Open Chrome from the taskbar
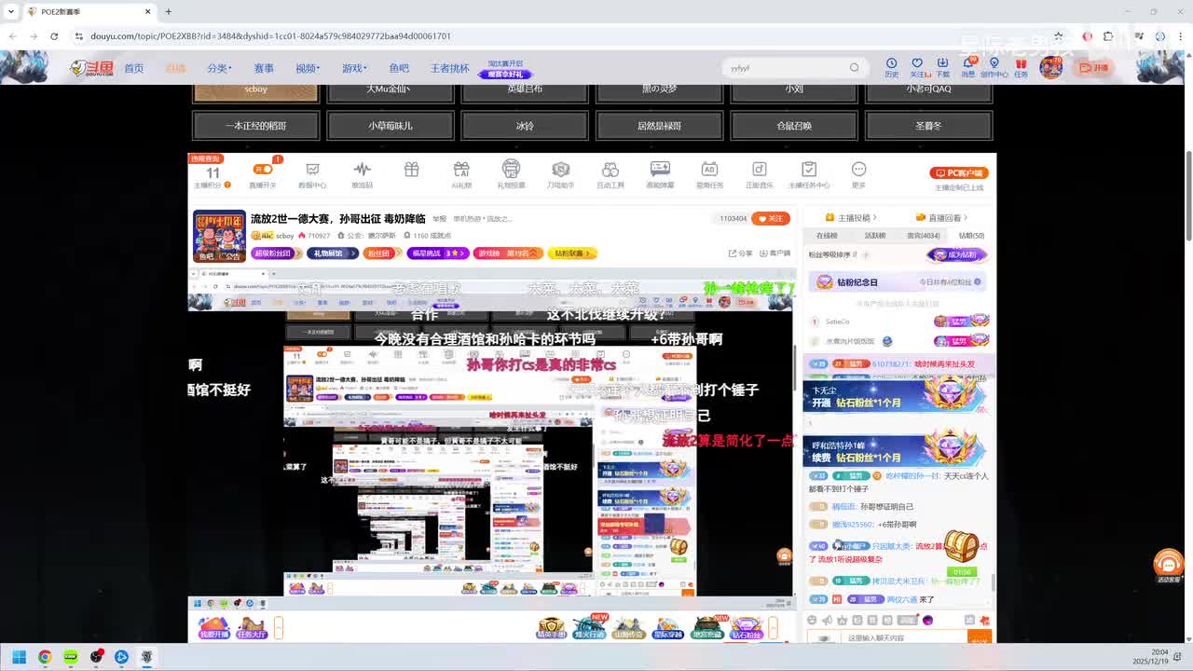The image size is (1193, 671). click(x=45, y=657)
